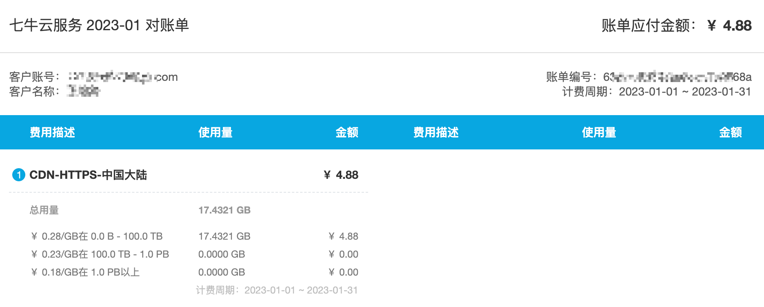764x307 pixels.
Task: Click the right 使用量 column header
Action: coord(599,132)
